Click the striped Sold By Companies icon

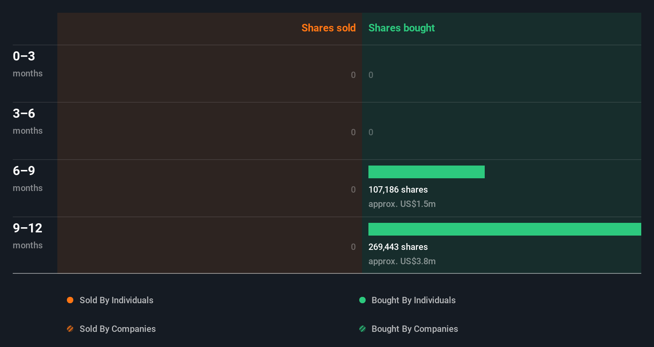[70, 329]
